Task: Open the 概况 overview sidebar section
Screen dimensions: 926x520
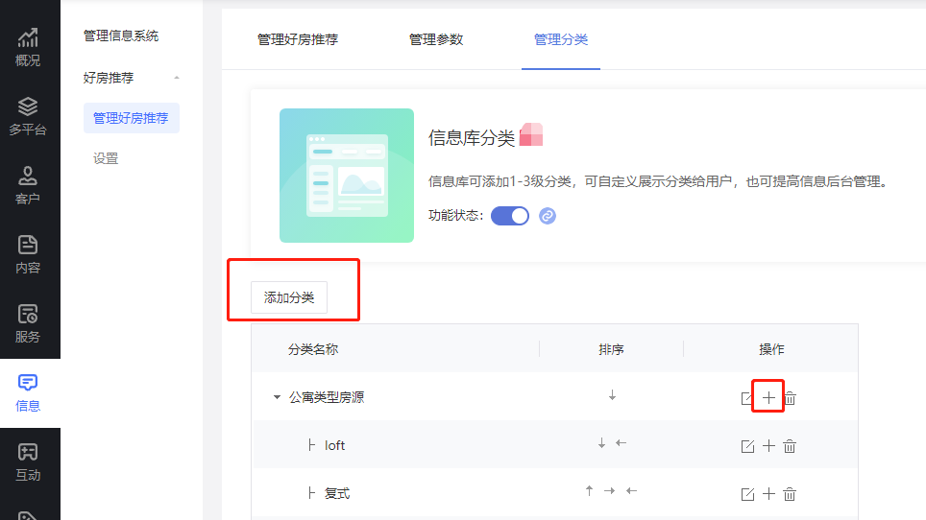Action: [x=28, y=47]
